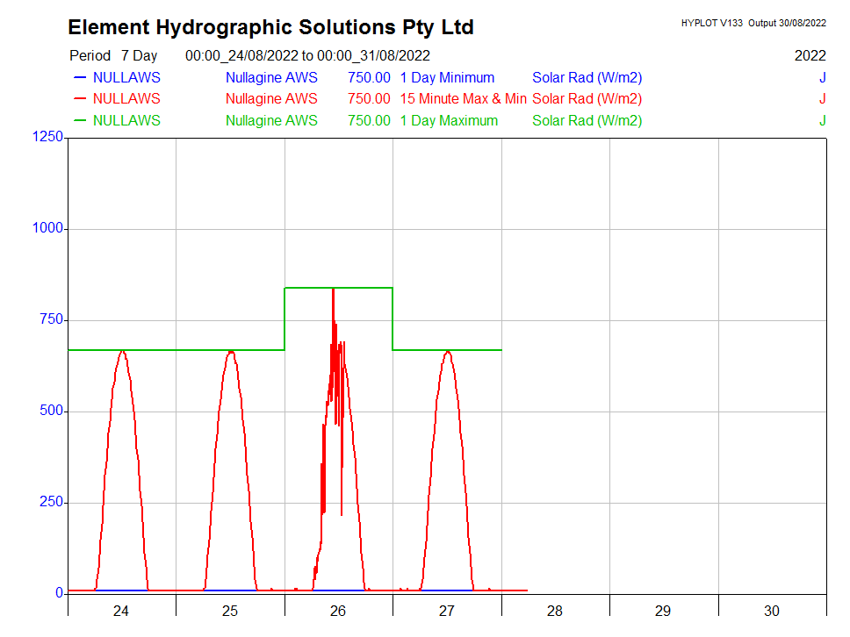Viewport: 850px width, 637px height.
Task: Click the 1250 y-axis tick label
Action: 47,137
